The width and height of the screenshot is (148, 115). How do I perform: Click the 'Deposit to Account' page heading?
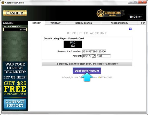pos(87,33)
